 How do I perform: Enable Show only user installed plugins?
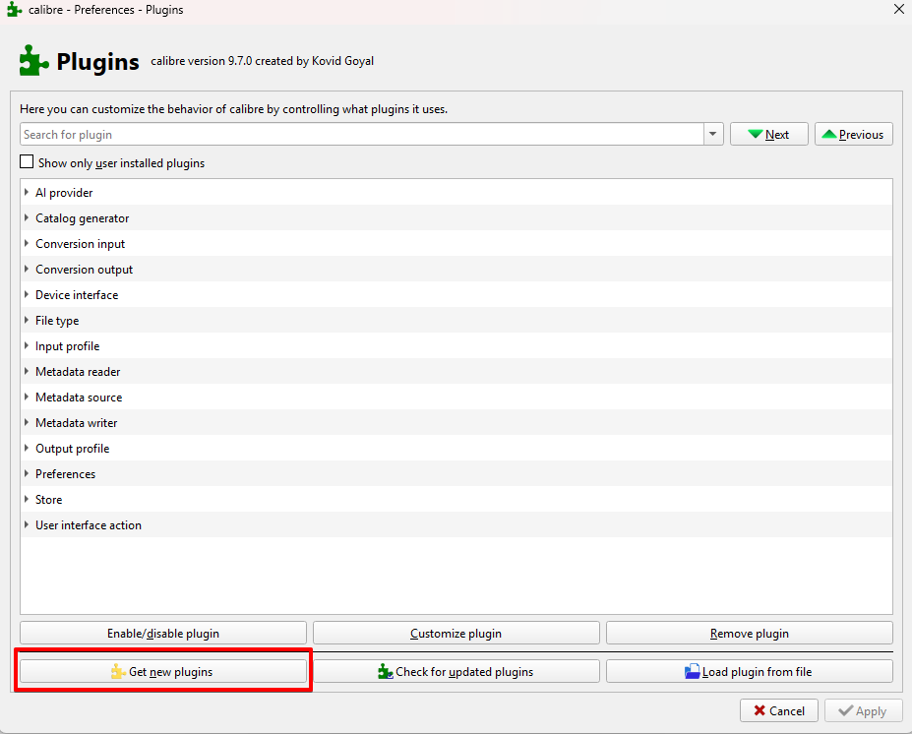coord(27,162)
